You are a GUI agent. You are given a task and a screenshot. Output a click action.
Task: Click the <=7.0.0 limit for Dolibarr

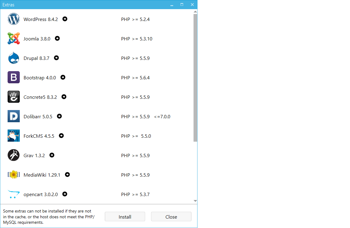162,116
